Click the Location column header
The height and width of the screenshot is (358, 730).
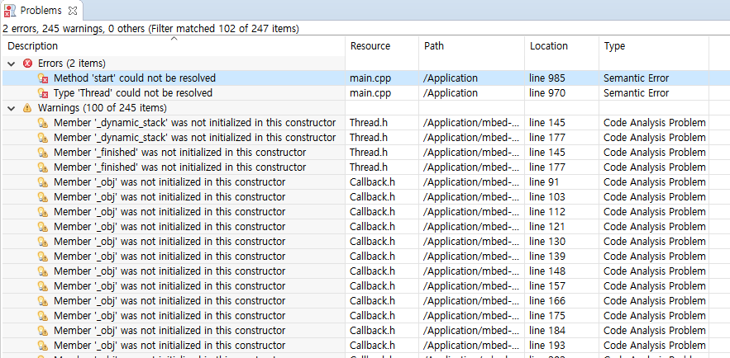coord(548,46)
